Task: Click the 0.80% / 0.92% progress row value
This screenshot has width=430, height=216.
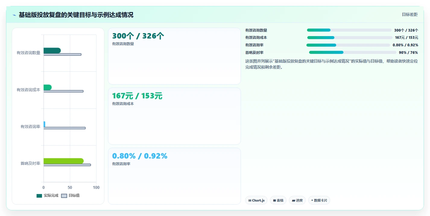Action: tap(405, 45)
